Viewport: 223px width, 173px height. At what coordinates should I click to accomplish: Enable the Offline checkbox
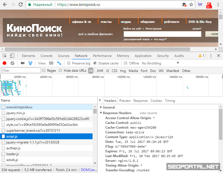126,63
